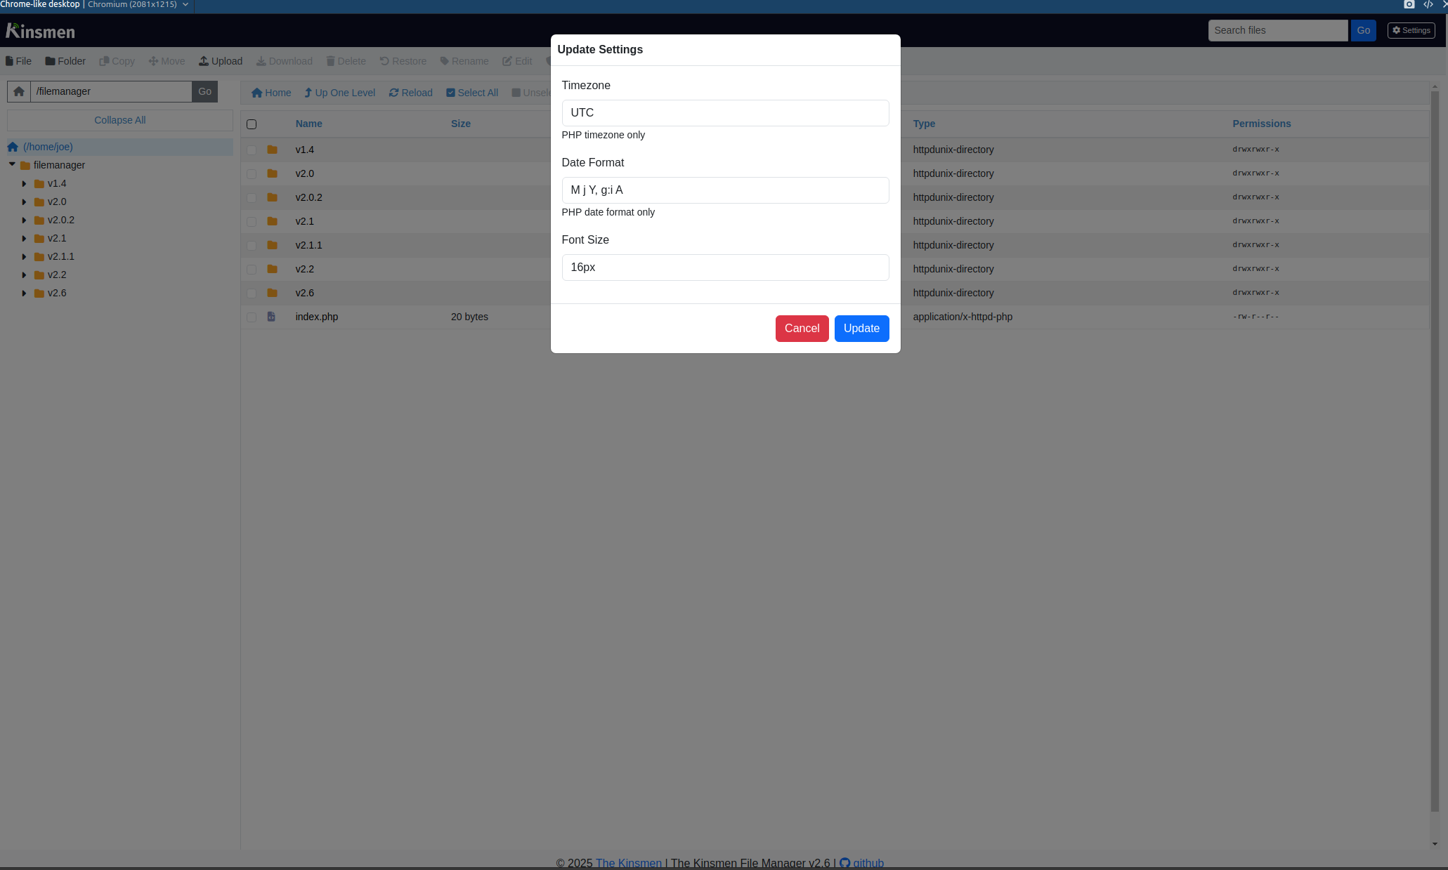
Task: Expand the v2.0.2 tree folder
Action: [x=24, y=220]
